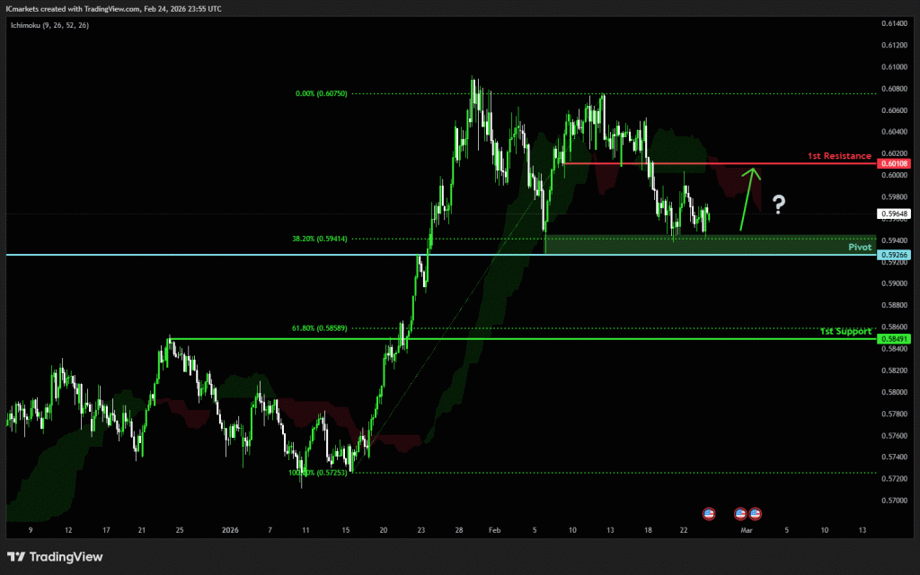Click the TradingView logo in the bottom corner
This screenshot has height=575, width=920.
[x=56, y=557]
